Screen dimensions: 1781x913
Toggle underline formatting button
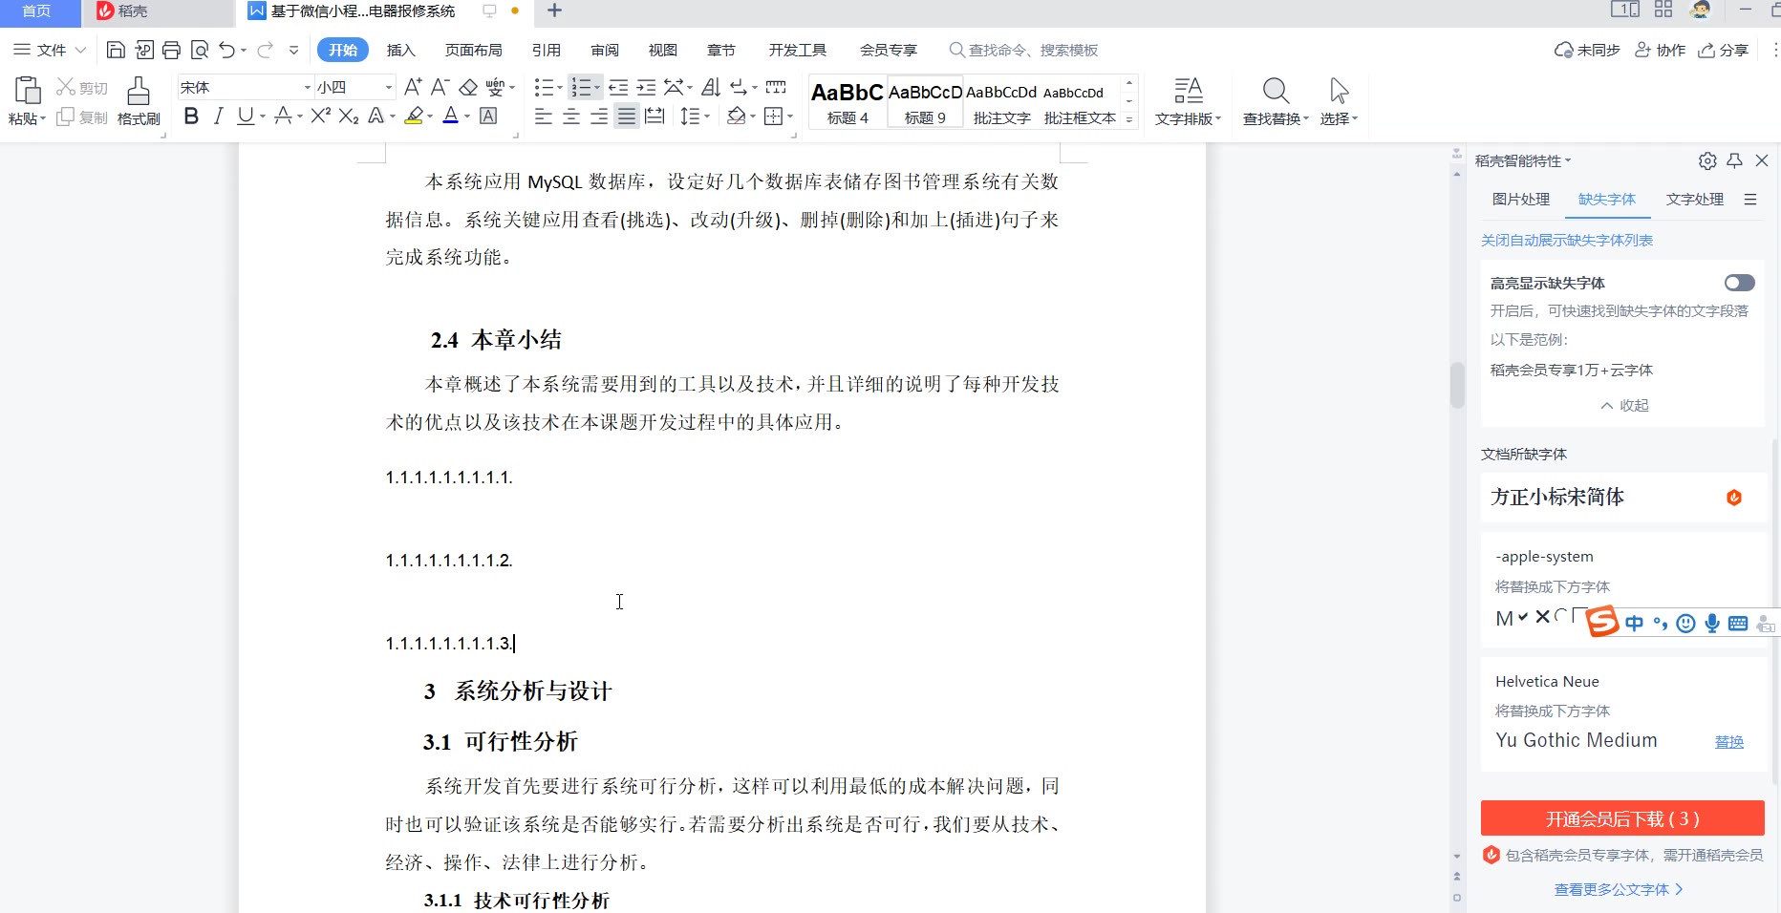tap(246, 117)
